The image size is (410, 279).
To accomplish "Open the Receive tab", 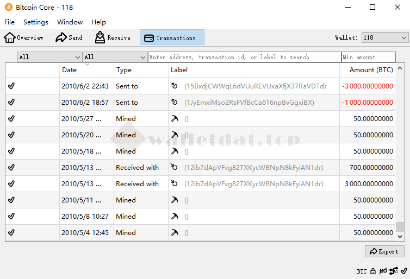I will (113, 37).
